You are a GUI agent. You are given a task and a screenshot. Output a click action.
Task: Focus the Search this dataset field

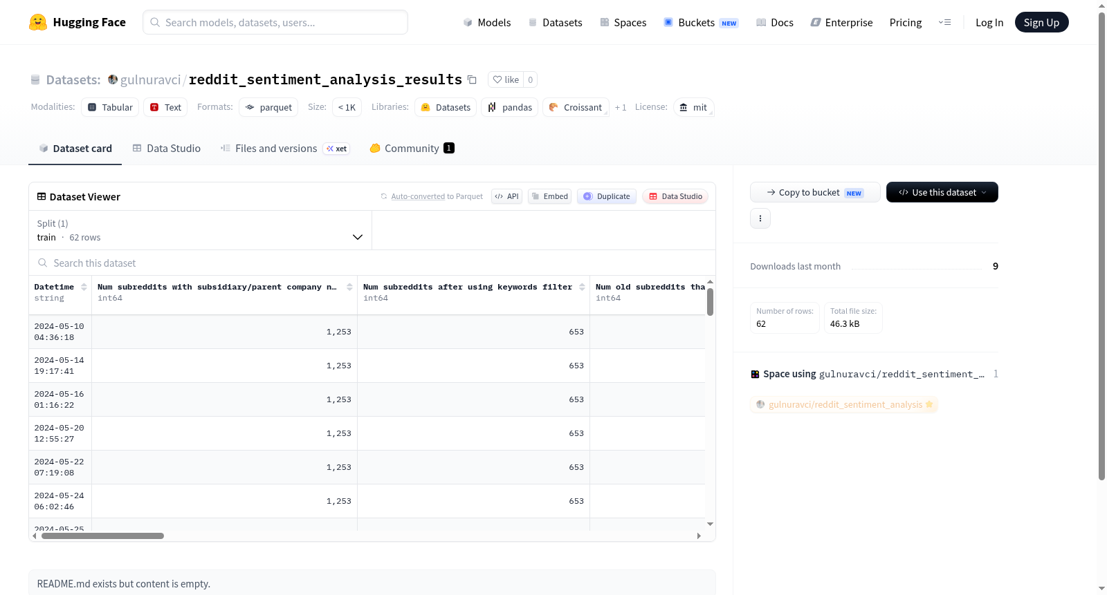[x=372, y=263]
